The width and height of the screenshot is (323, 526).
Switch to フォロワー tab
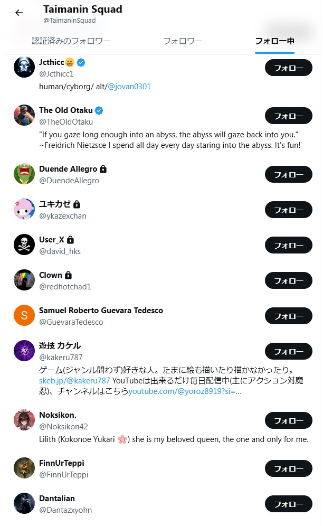coord(183,41)
